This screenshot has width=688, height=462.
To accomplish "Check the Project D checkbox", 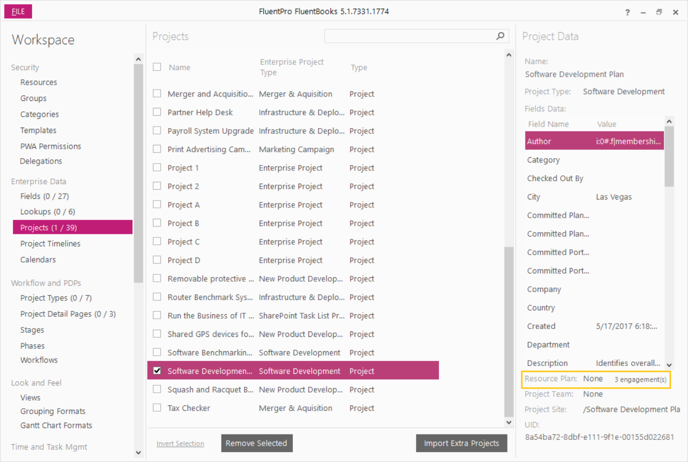I will click(157, 260).
